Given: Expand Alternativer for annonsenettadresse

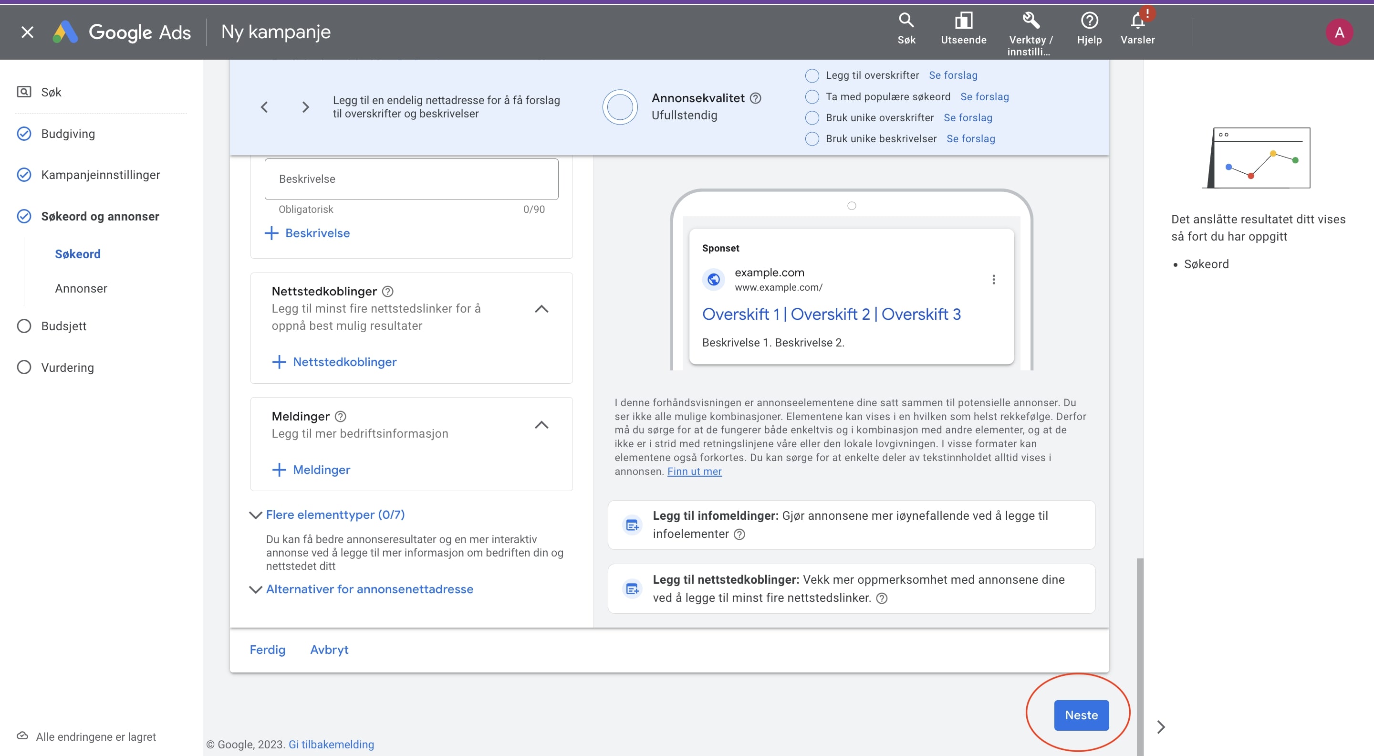Looking at the screenshot, I should pyautogui.click(x=369, y=589).
